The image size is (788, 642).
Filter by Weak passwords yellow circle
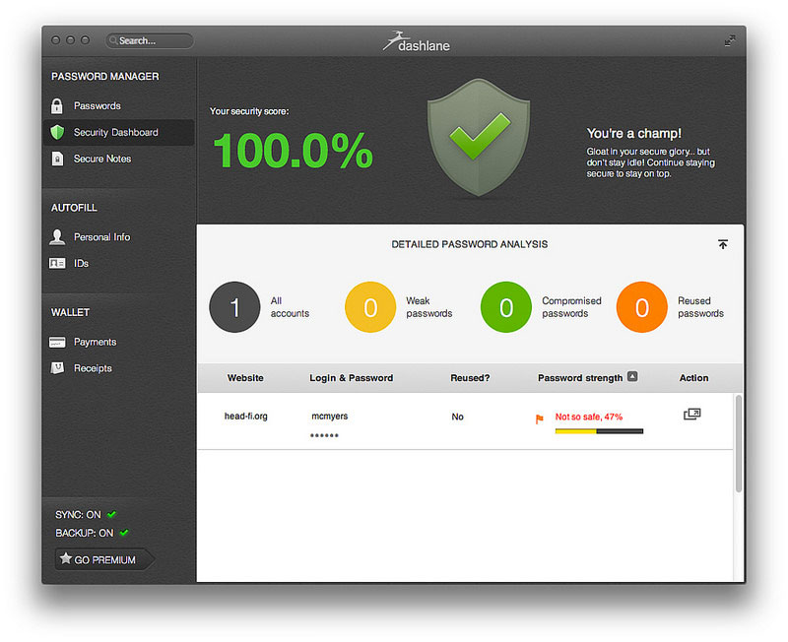[370, 307]
